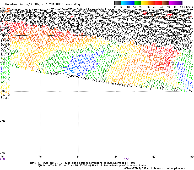194x170 pixels.
Task: Click the red 30–35 knots legend swatch
Action: (x=158, y=3)
